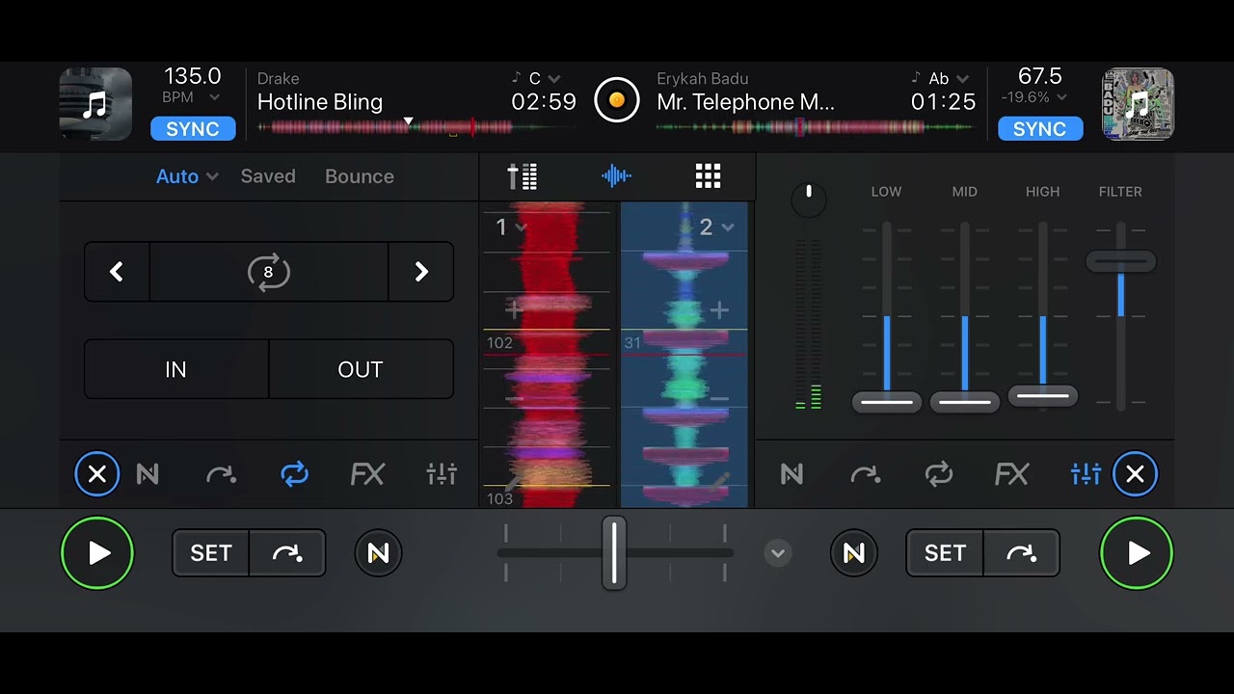Image resolution: width=1234 pixels, height=694 pixels.
Task: Zoom in on deck 1 waveform with plus
Action: [513, 310]
